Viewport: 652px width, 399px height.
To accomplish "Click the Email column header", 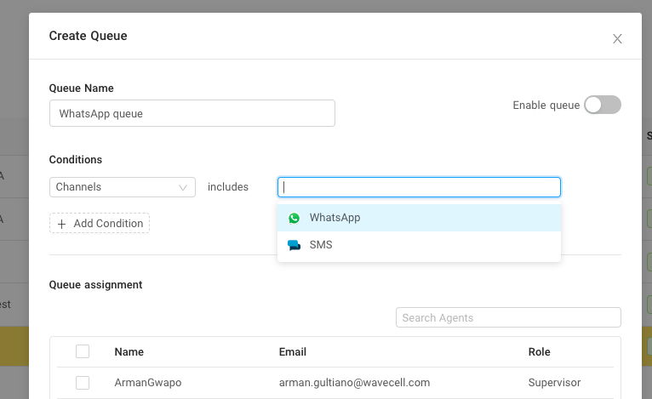I will pyautogui.click(x=293, y=351).
